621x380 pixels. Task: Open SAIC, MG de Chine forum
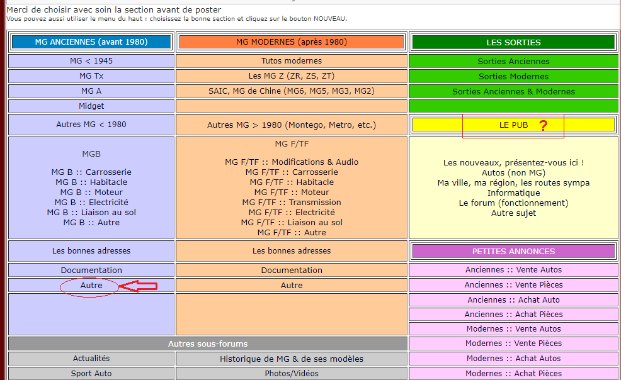292,91
